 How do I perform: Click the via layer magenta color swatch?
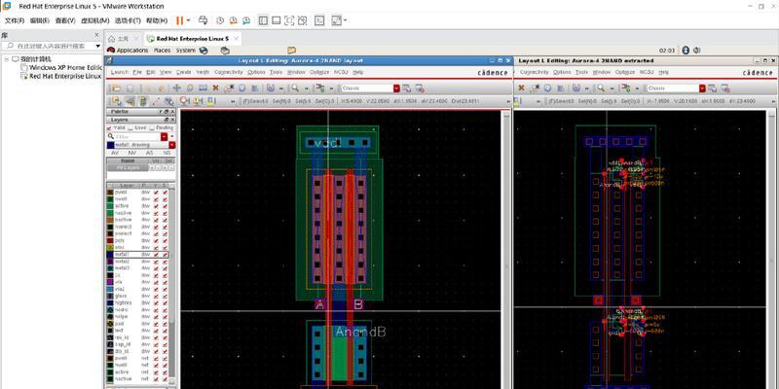(110, 282)
